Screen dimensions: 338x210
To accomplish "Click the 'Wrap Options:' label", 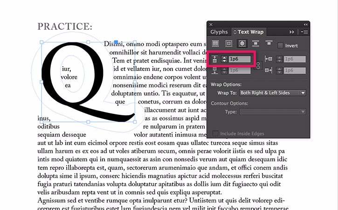I will [226, 84].
